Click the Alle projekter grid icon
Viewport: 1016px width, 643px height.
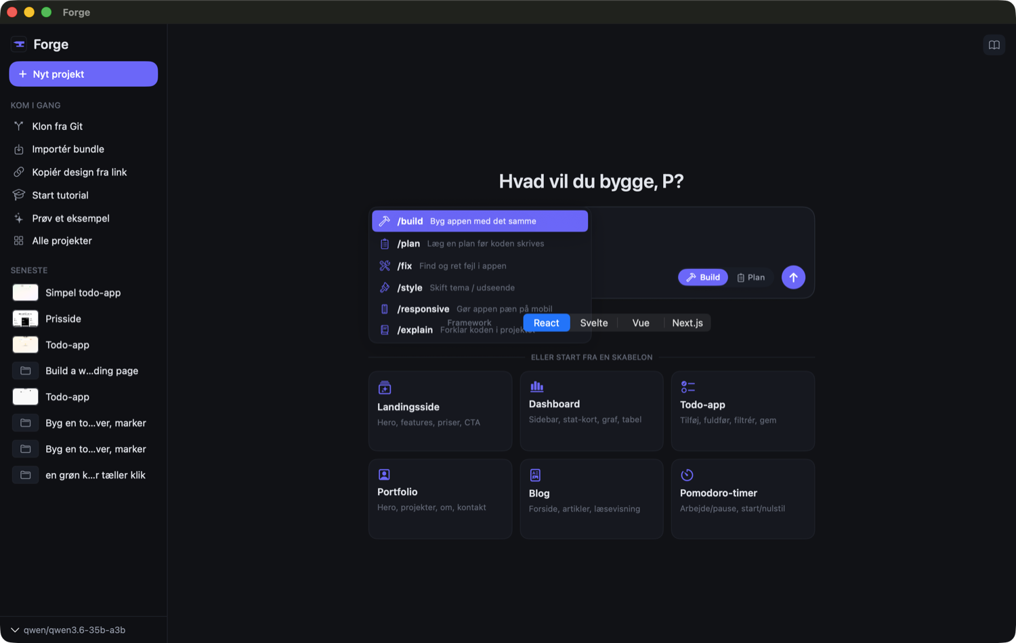[19, 241]
